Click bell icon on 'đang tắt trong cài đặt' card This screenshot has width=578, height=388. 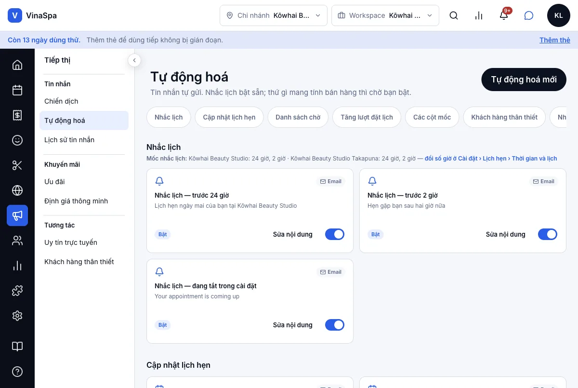point(159,272)
